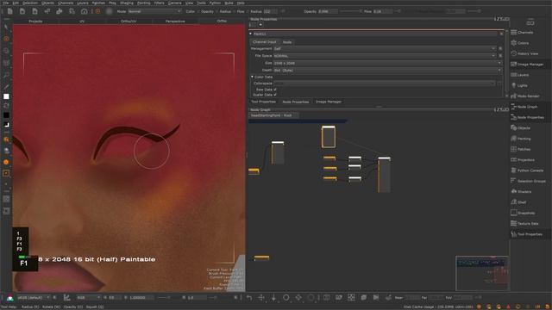
Task: Select the tall highlighted node in graph
Action: pyautogui.click(x=328, y=137)
